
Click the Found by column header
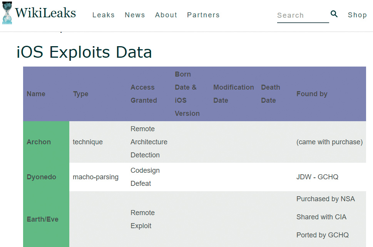312,94
